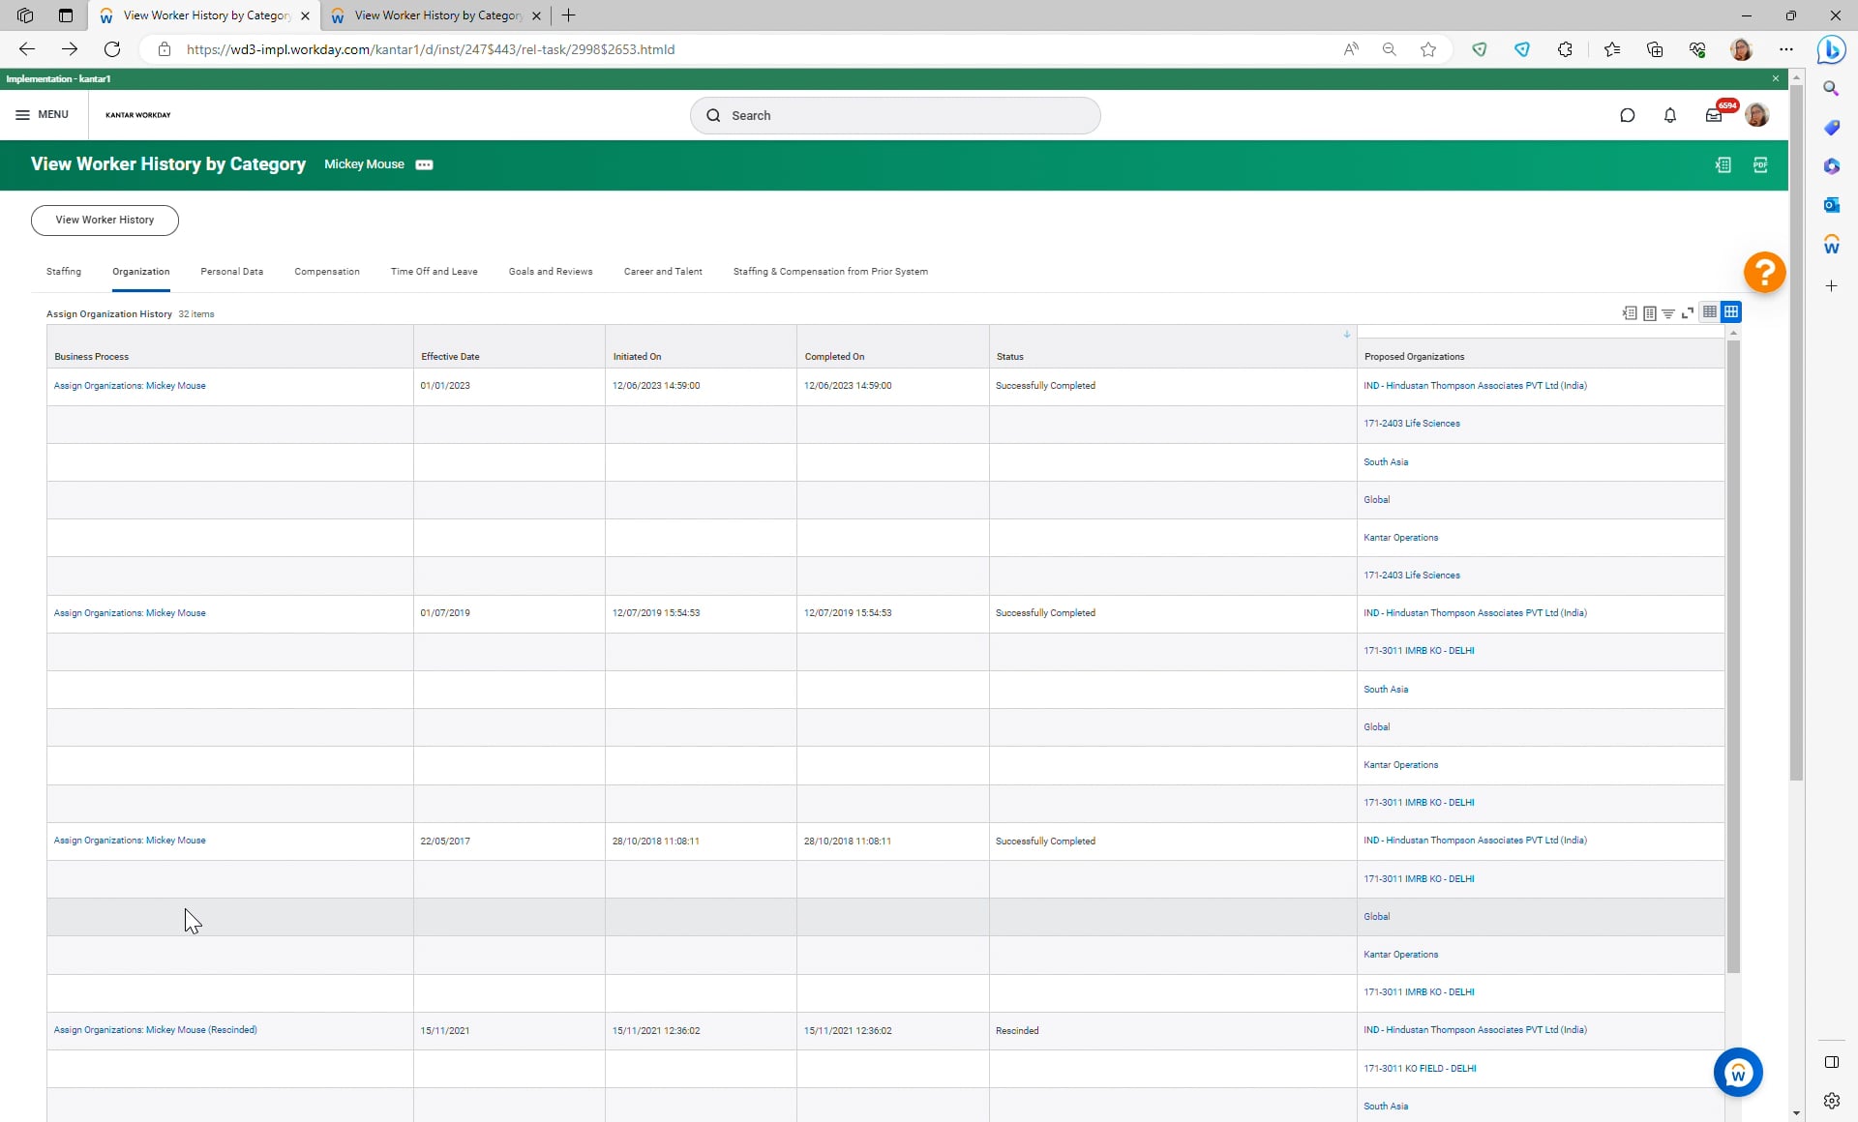Open the 171-2403 Life Sciences link
Viewport: 1858px width, 1122px height.
coord(1411,423)
